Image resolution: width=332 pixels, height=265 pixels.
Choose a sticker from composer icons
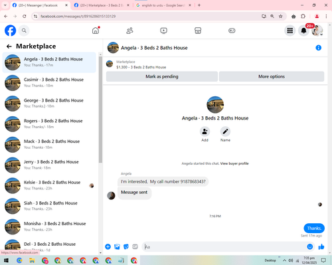coord(126,246)
